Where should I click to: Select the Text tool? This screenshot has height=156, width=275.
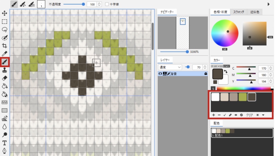(x=4, y=143)
